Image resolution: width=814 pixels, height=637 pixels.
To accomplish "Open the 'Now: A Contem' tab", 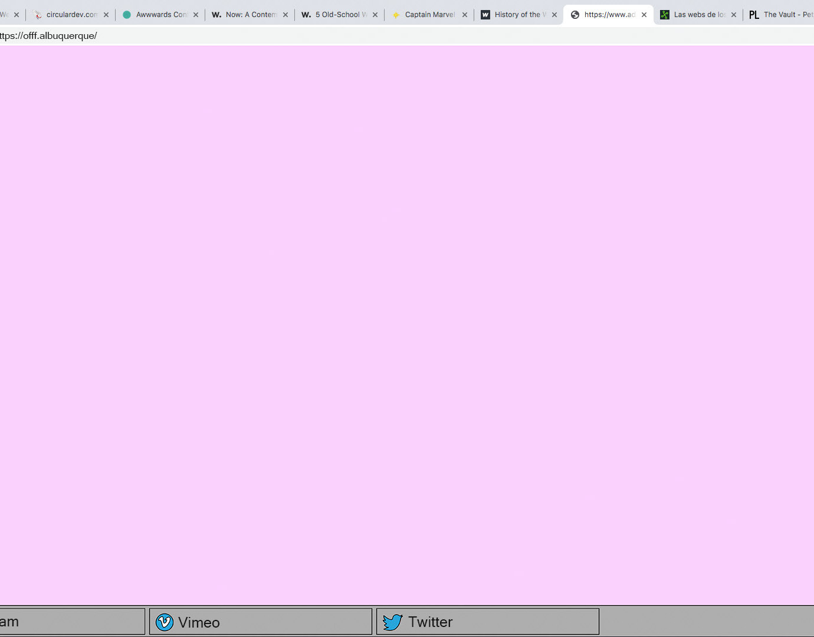I will tap(250, 15).
